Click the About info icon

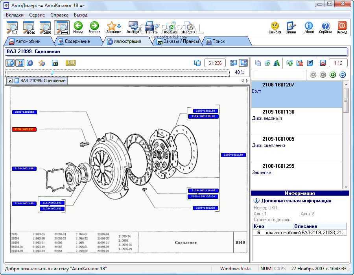coord(309,27)
